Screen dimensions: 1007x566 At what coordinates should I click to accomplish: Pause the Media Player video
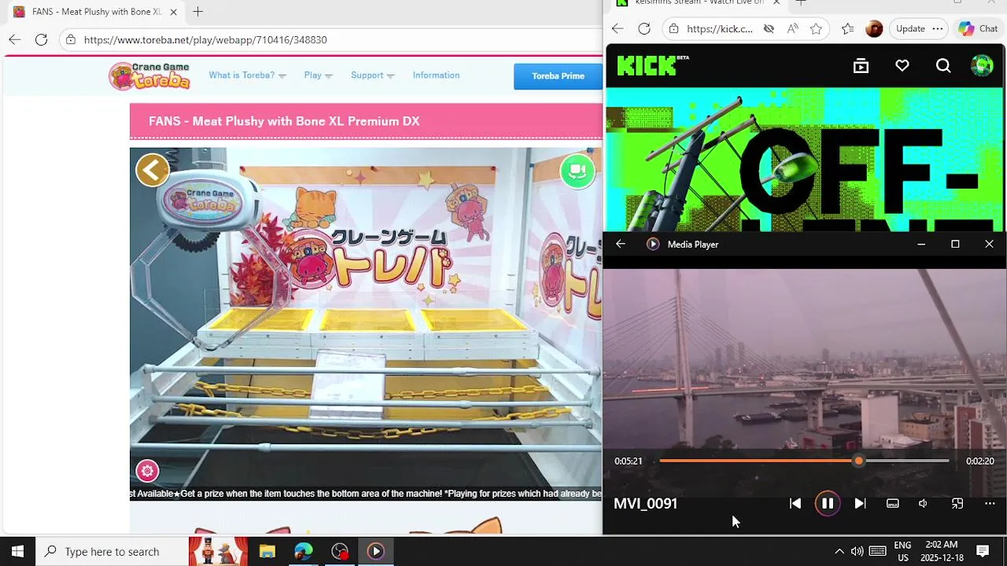(x=828, y=504)
